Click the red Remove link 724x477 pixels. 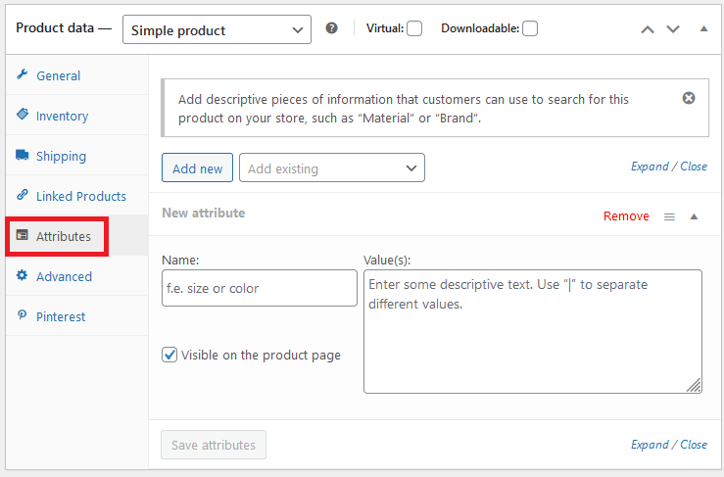point(626,216)
